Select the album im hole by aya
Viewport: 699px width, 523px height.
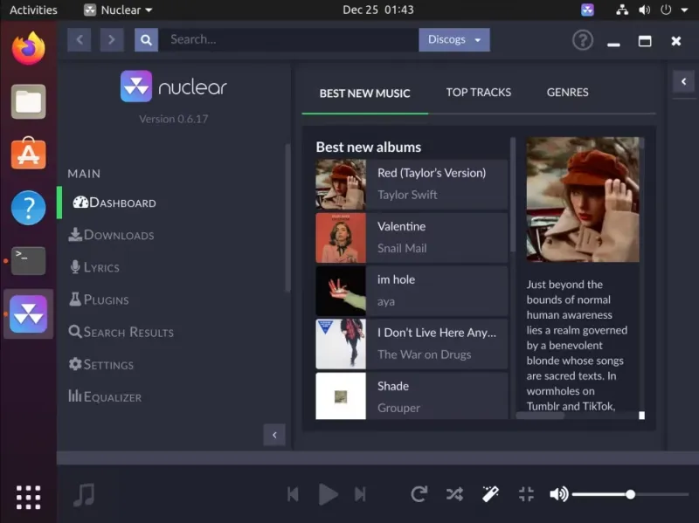tap(412, 291)
